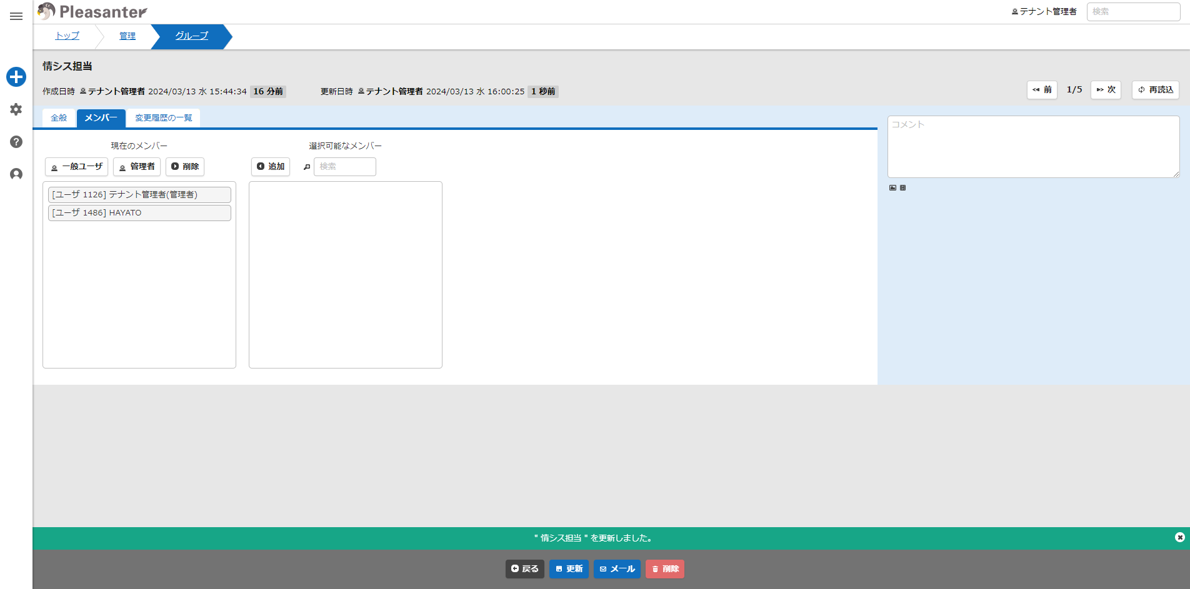Click the table icon below comment box
The image size is (1190, 589).
tap(902, 187)
